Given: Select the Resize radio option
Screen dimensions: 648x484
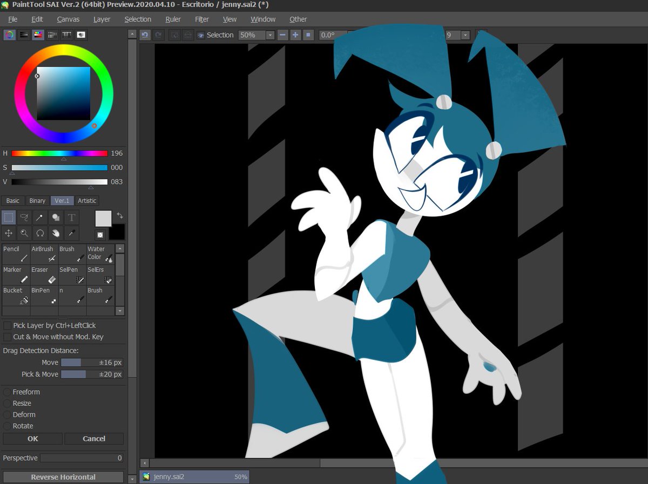Looking at the screenshot, I should point(7,403).
